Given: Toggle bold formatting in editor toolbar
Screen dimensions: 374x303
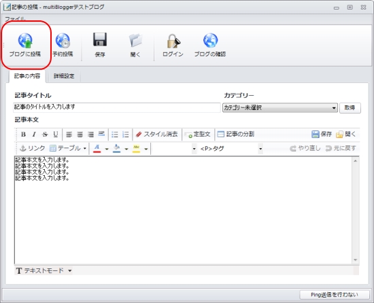Looking at the screenshot, I should [23, 135].
